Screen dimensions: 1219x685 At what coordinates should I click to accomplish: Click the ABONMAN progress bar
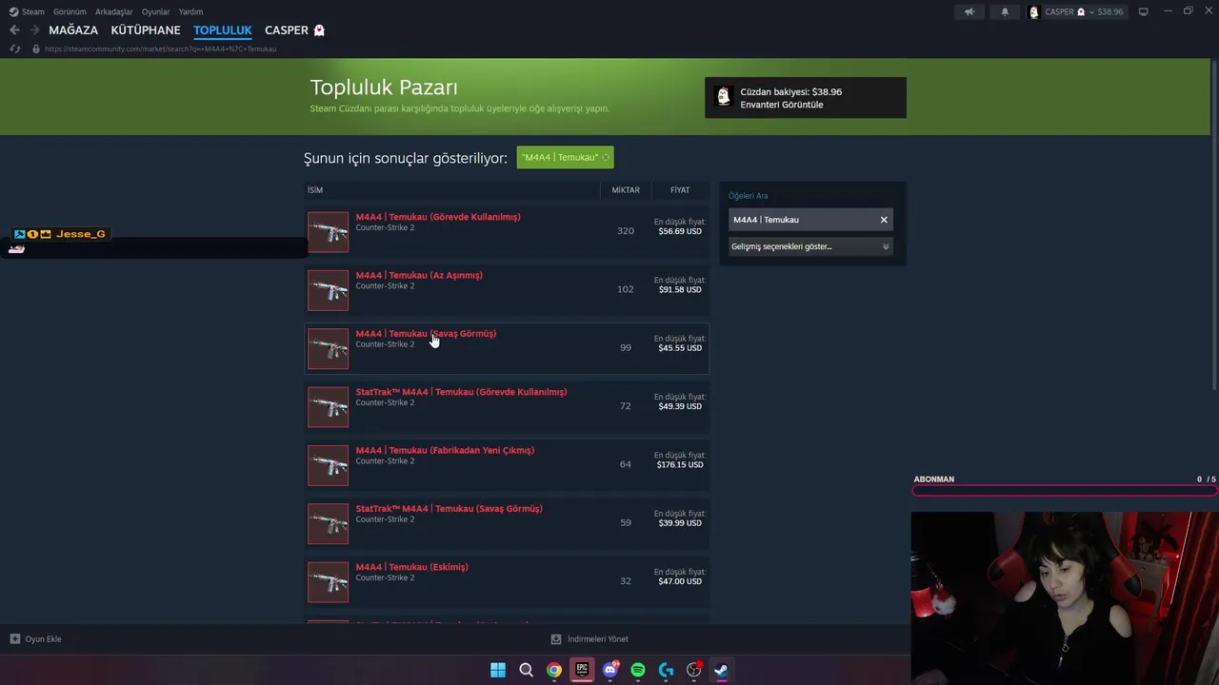pos(1065,491)
